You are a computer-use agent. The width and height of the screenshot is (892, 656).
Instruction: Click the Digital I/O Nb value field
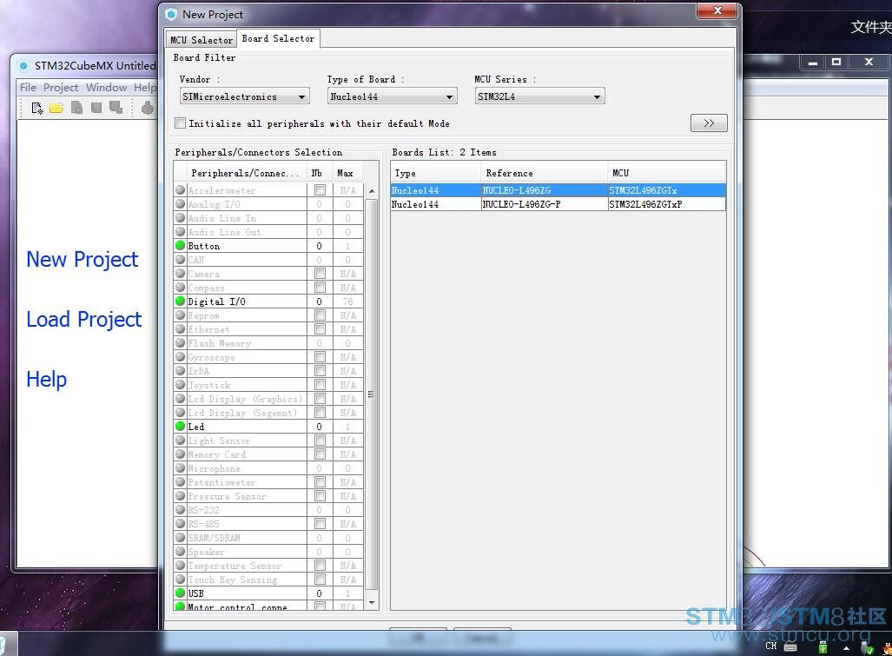(319, 301)
